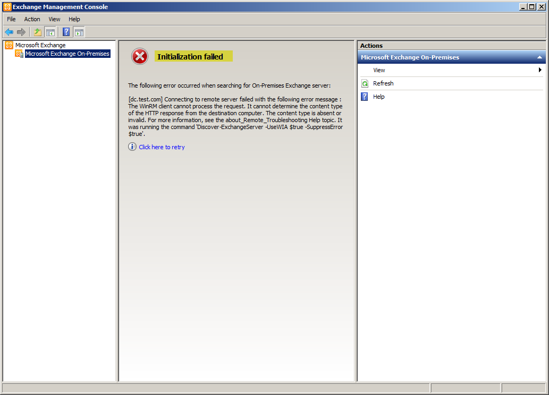Toggle Show/Hide Action Pane icon

coord(79,32)
